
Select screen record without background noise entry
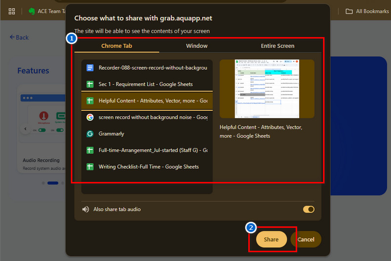click(147, 117)
